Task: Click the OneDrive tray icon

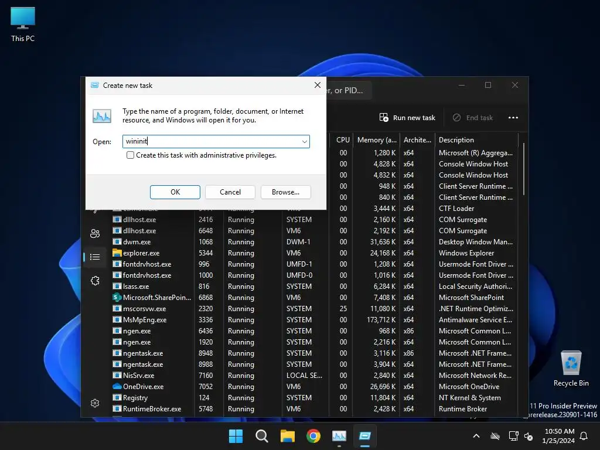Action: [x=495, y=436]
